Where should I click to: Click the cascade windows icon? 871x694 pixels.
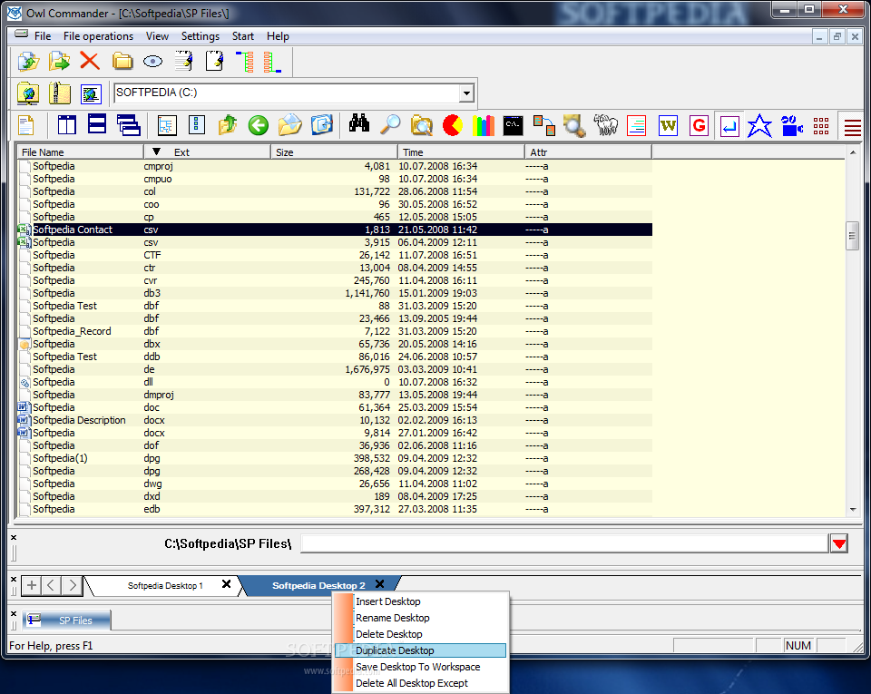pos(129,125)
